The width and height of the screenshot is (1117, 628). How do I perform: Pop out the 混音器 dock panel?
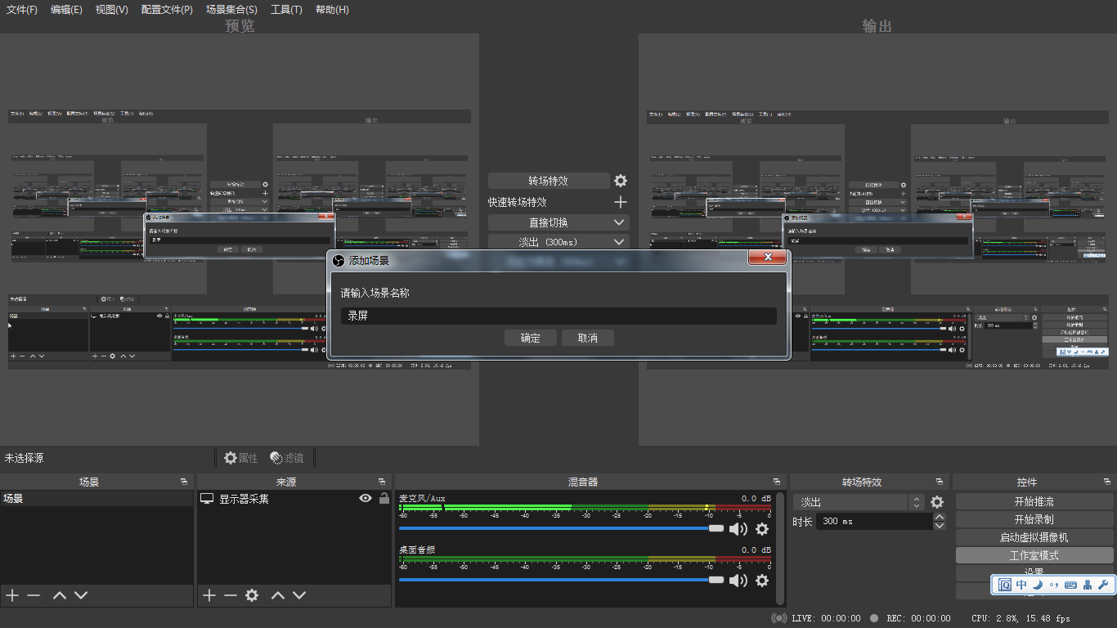(x=776, y=482)
